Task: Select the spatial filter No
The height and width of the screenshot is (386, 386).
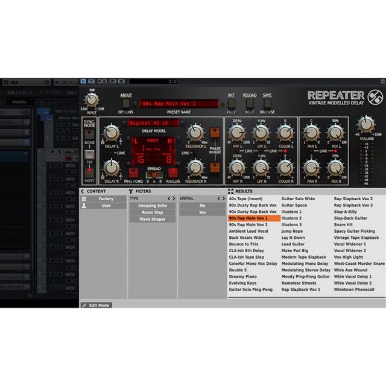Action: click(203, 206)
